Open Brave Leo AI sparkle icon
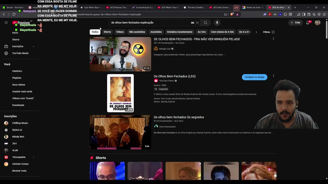 314,14
